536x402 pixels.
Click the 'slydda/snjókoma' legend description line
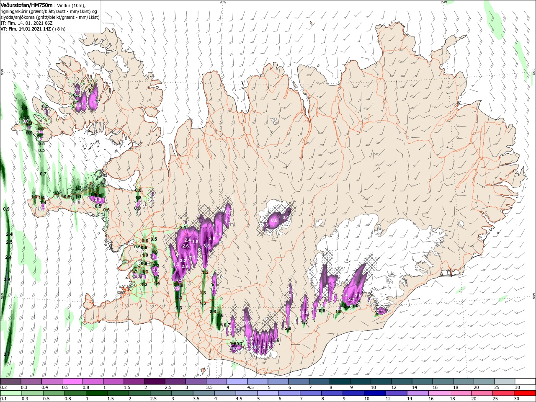click(50, 17)
